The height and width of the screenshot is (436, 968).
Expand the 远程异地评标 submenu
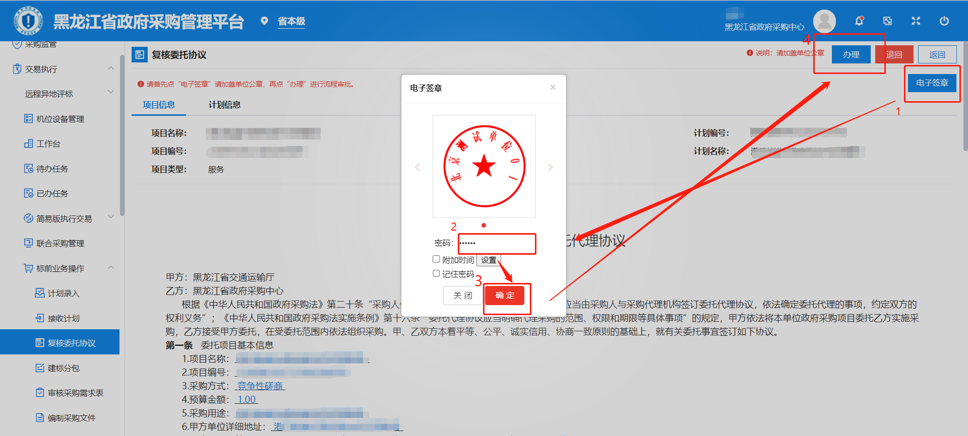click(111, 92)
